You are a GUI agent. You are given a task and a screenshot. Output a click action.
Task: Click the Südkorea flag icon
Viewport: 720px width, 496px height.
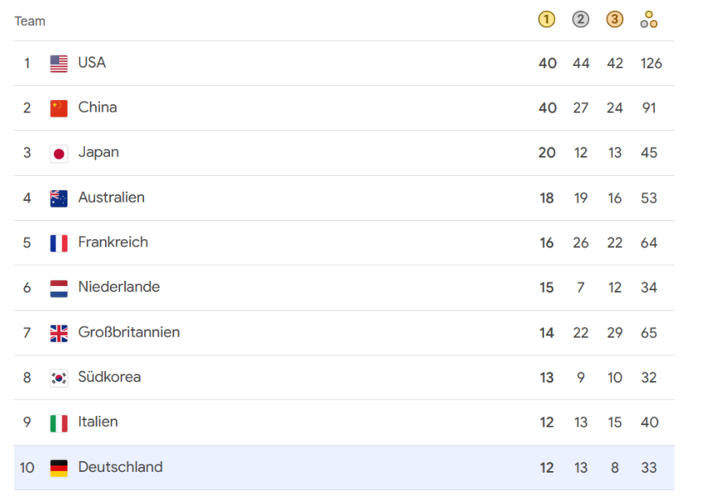tap(59, 378)
